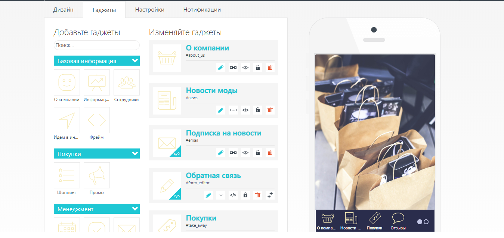Screen dimensions: 504x238
Task: Open the Подписка на новости title
Action: 224,133
